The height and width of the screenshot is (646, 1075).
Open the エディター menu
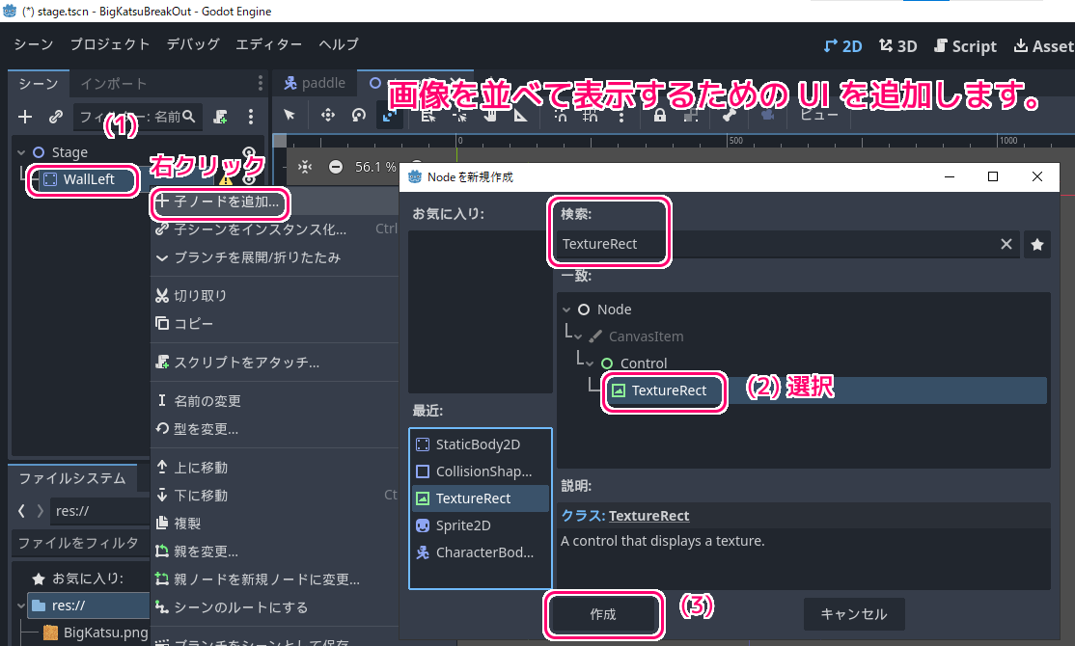tap(268, 44)
